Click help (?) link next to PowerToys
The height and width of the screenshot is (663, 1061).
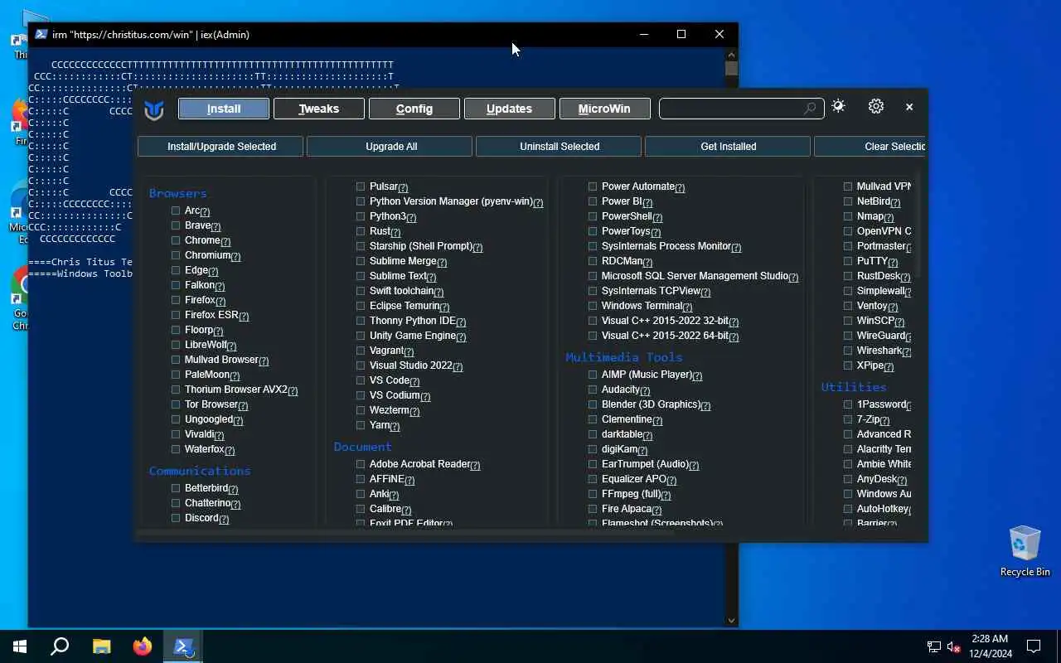656,232
